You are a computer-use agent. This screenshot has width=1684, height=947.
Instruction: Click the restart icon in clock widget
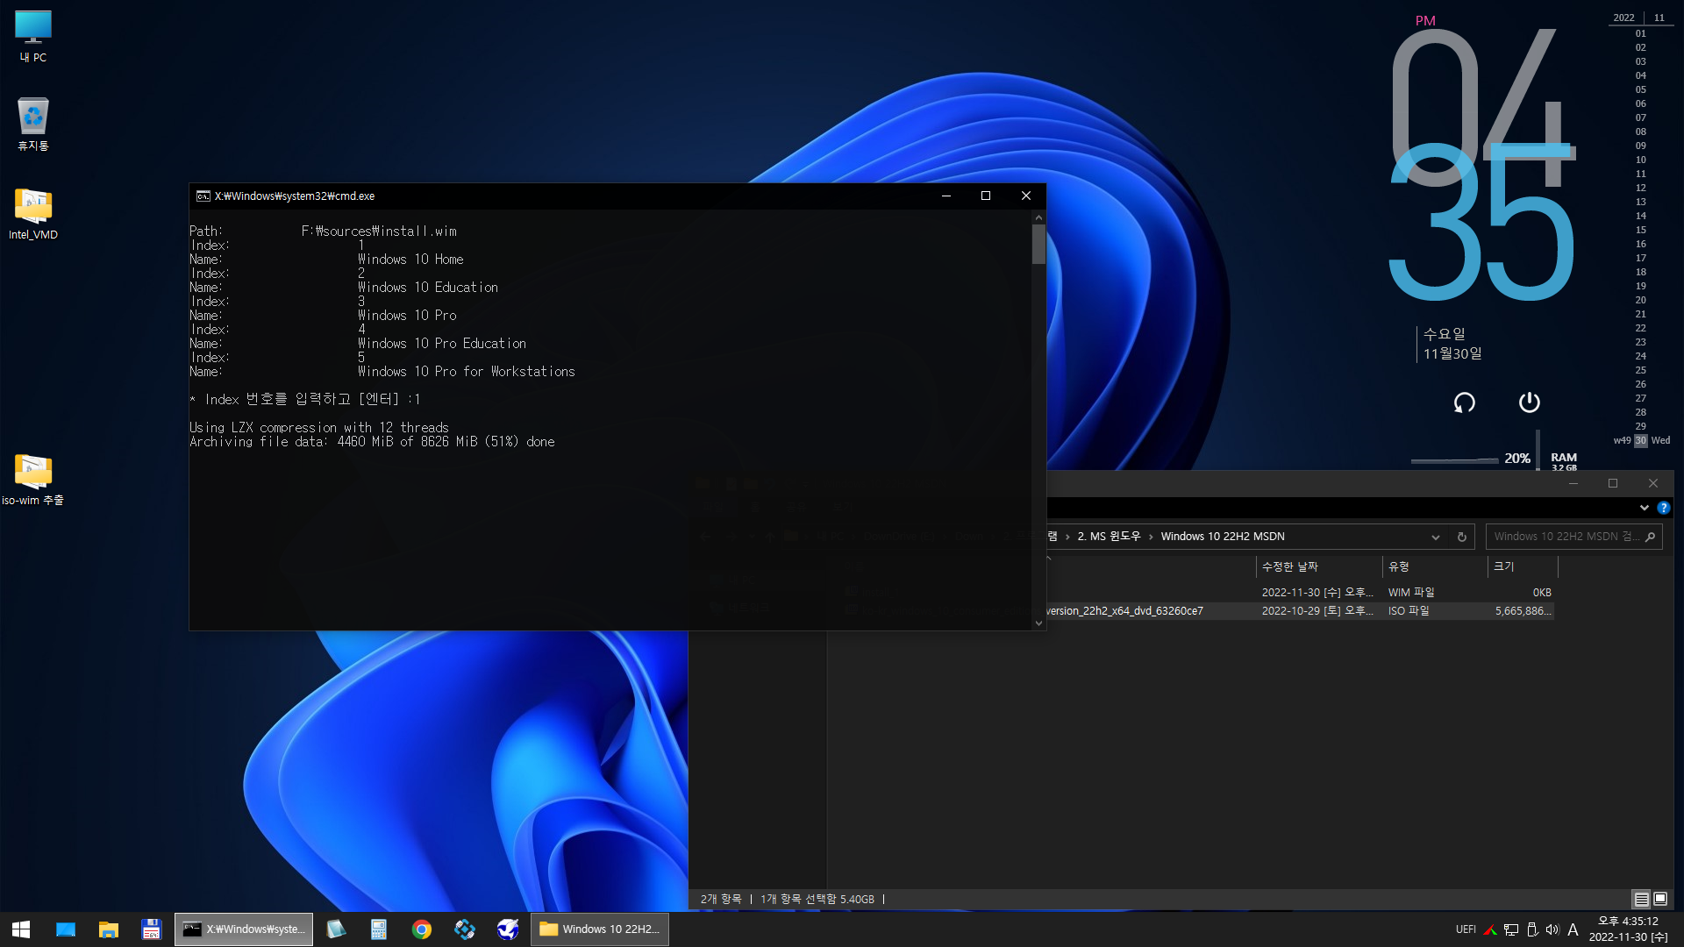pos(1465,402)
